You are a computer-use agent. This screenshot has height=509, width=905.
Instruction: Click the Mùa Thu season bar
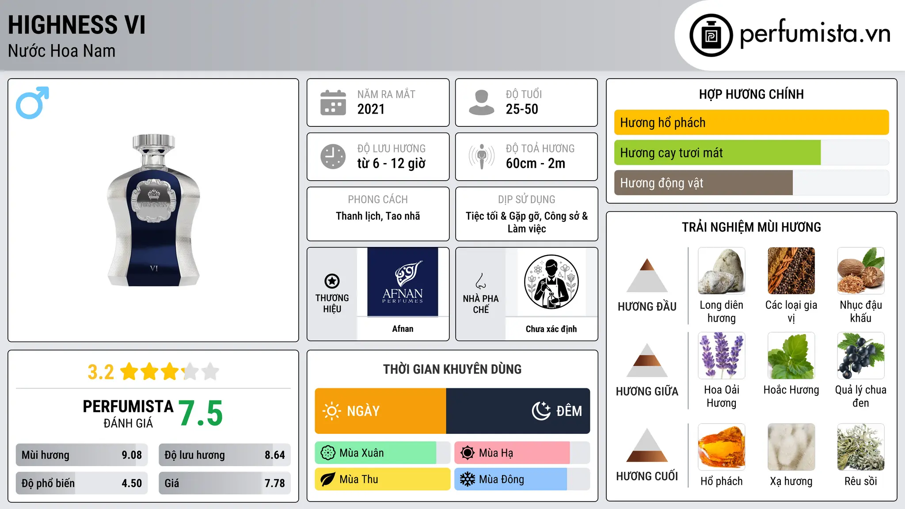[x=383, y=479]
